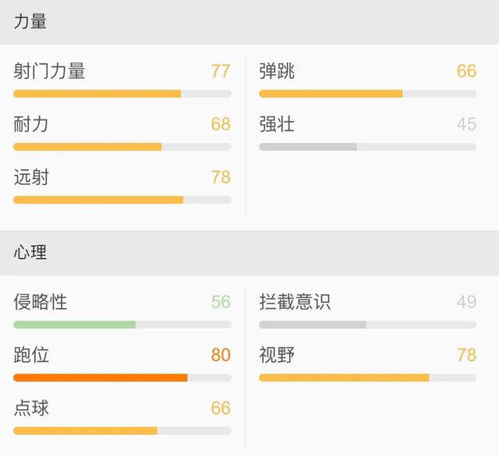
Task: Select the 侵略性 stat label
Action: pos(41,302)
